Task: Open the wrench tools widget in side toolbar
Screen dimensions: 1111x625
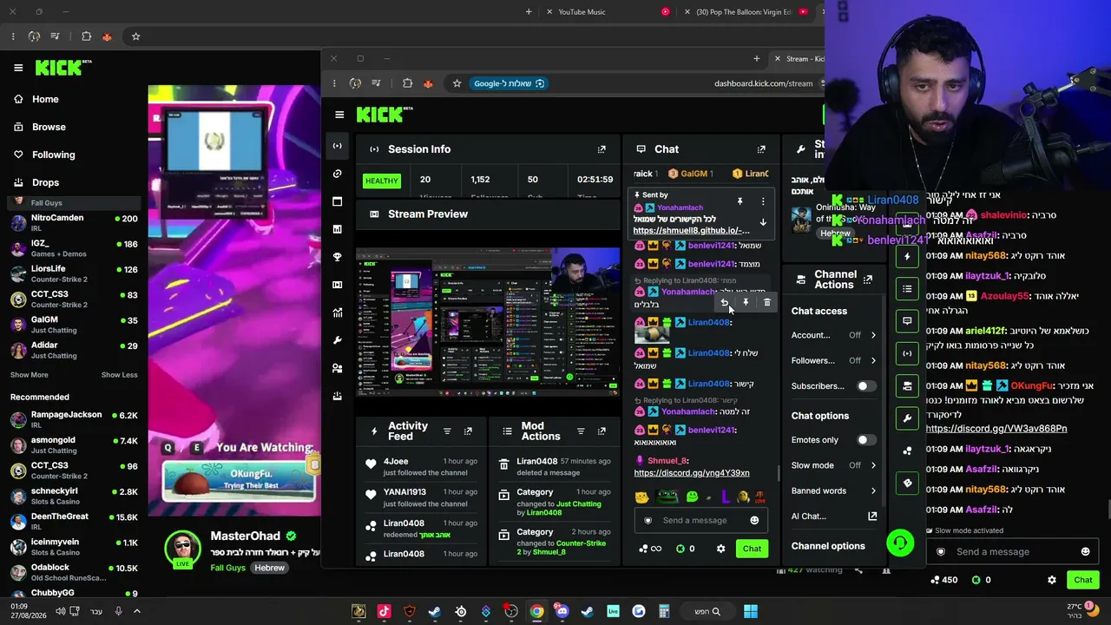Action: 907,418
